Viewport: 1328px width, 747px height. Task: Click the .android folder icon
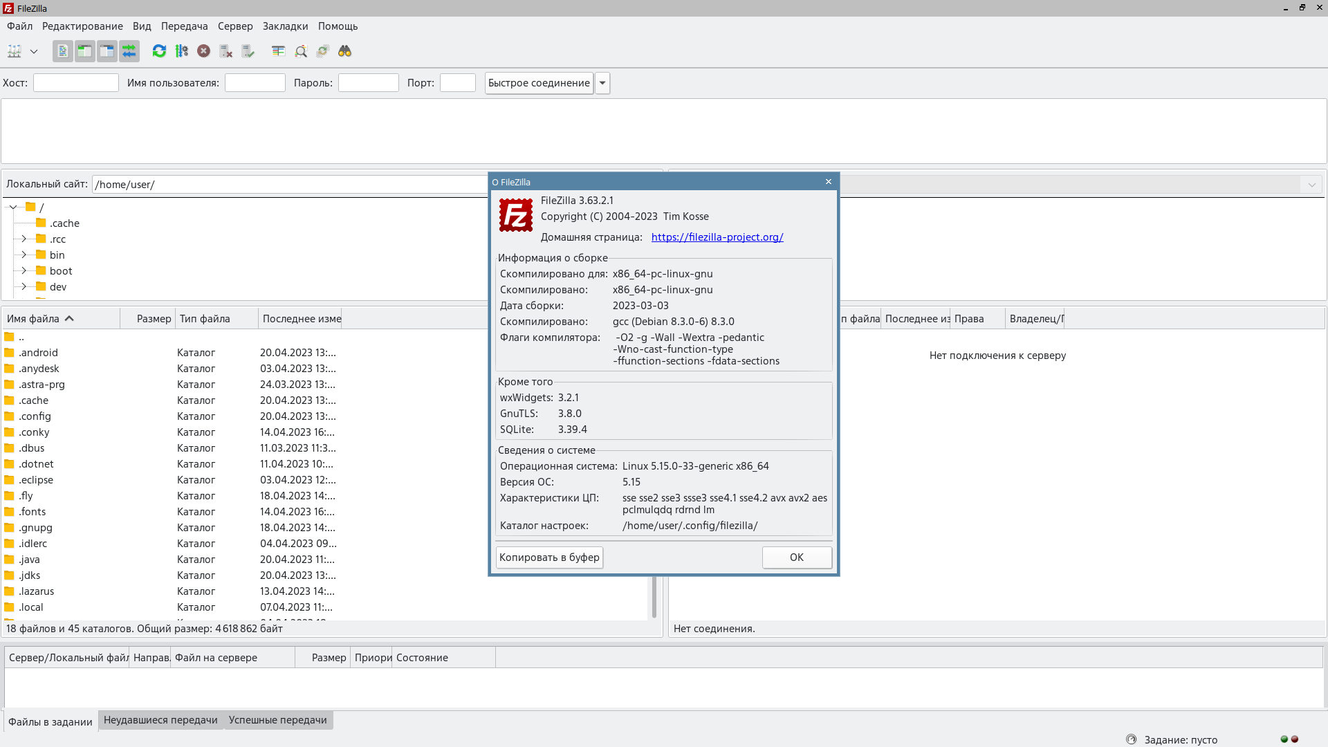9,353
